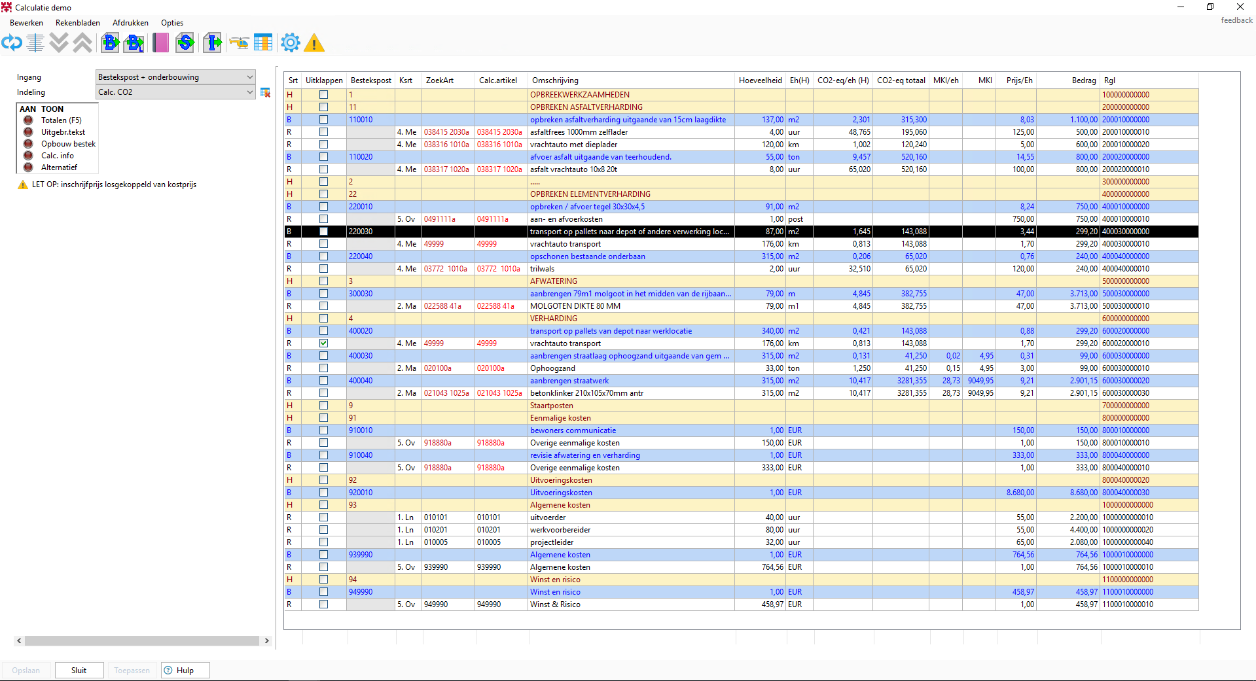Click the horizontal scrollbar thumb in left panel

[x=142, y=641]
